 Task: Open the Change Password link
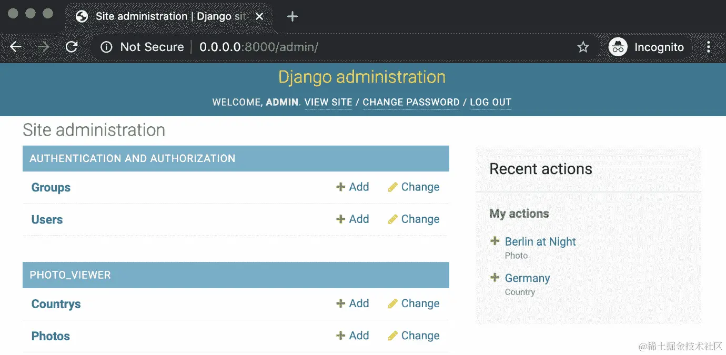coord(411,102)
